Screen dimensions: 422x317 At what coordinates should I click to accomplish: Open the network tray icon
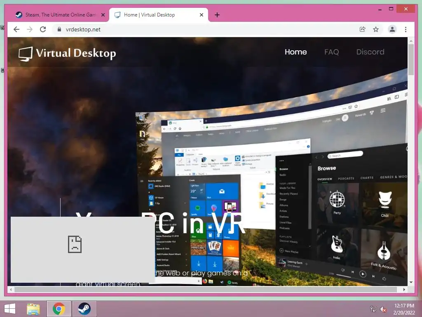[x=373, y=309]
